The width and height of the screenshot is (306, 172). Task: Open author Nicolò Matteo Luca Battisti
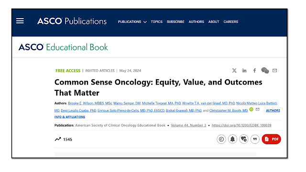tap(257, 103)
